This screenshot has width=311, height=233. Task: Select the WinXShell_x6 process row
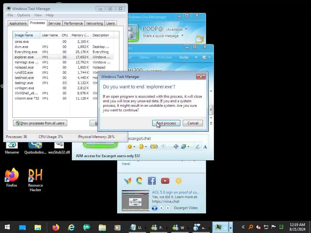(x=55, y=93)
